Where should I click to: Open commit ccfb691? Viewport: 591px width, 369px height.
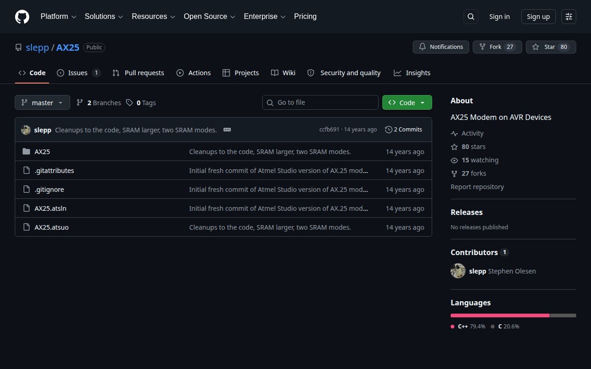click(x=329, y=130)
